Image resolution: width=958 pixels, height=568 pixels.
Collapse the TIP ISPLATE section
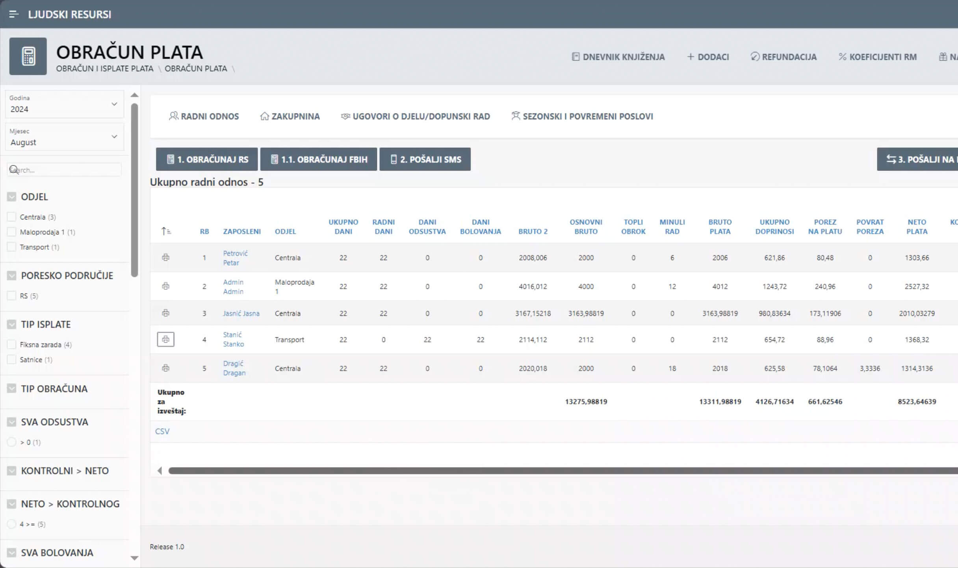11,324
